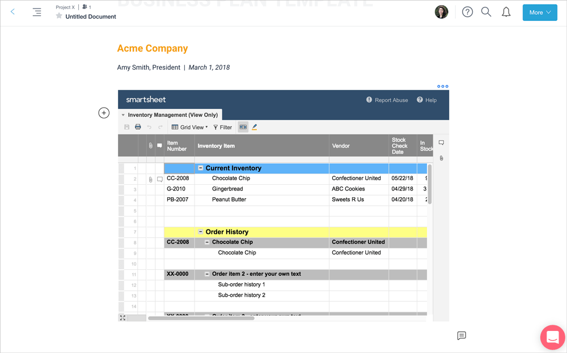The width and height of the screenshot is (567, 353).
Task: Collapse the Current Inventory section
Action: pos(201,168)
